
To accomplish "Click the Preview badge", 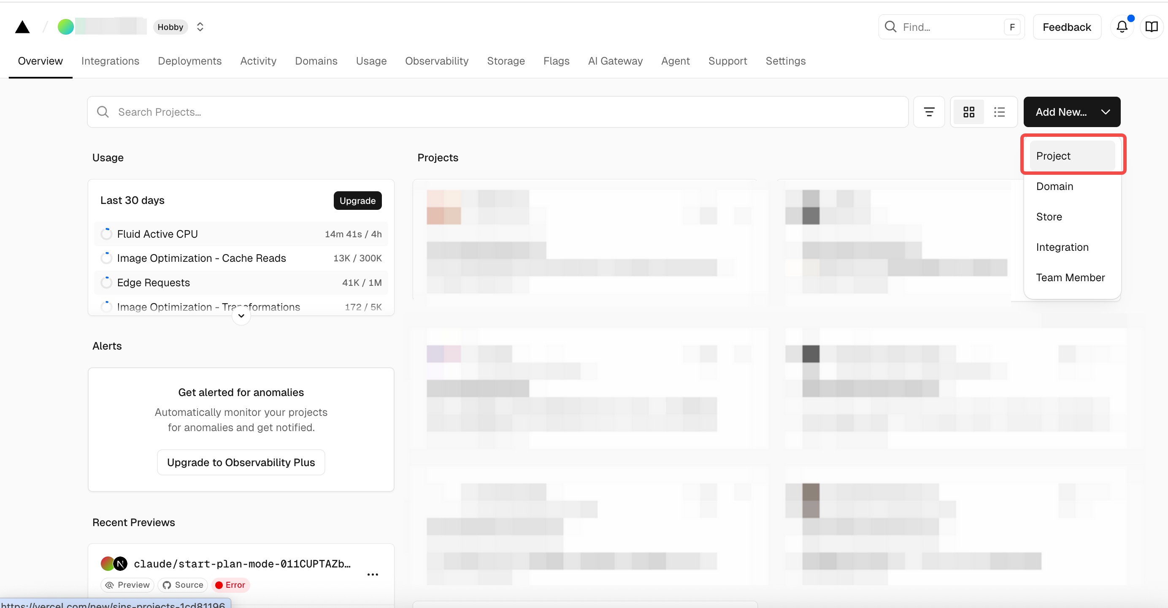I will 127,584.
